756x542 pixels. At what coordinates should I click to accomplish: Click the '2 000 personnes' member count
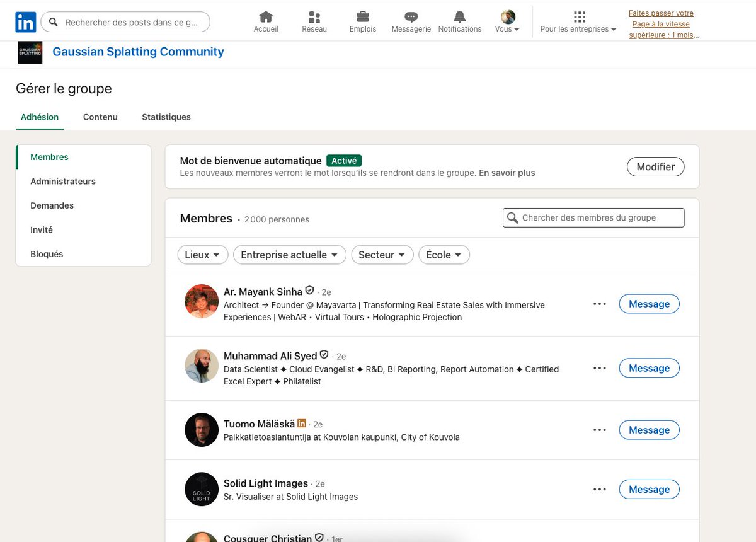pyautogui.click(x=277, y=220)
